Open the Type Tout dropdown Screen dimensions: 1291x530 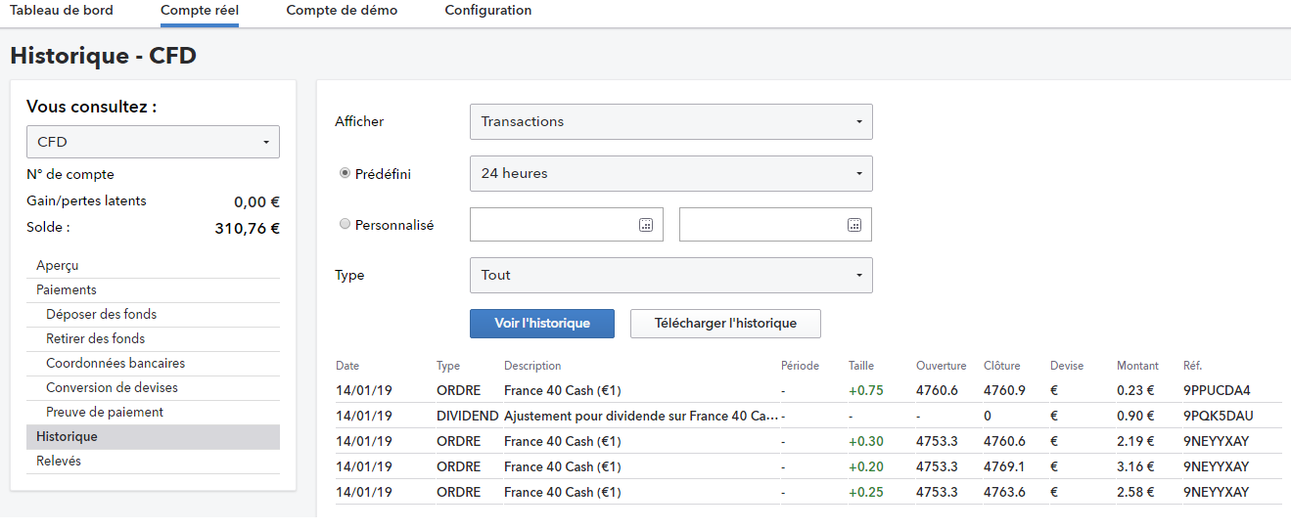coord(670,276)
